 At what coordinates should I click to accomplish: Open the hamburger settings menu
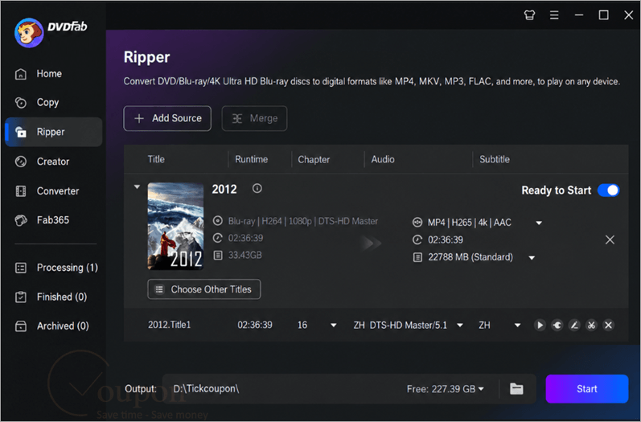tap(554, 15)
